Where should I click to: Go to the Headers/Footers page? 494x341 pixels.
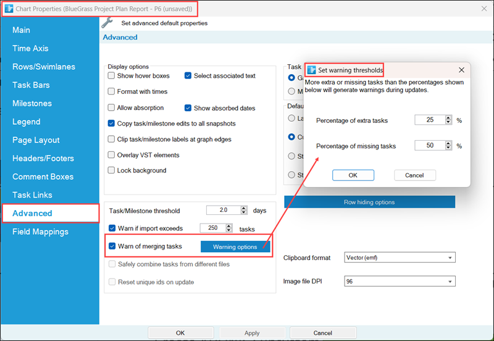[x=43, y=158]
